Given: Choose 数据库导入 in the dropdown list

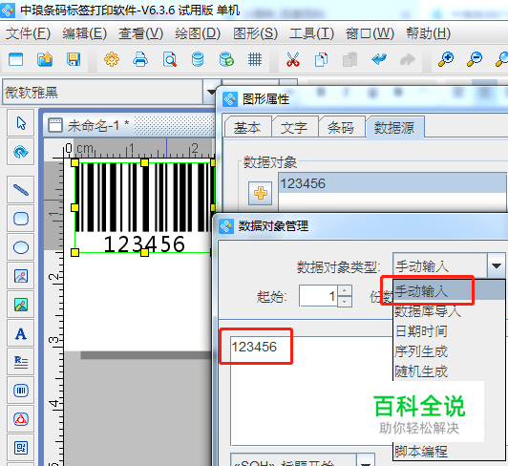Looking at the screenshot, I should click(x=449, y=311).
